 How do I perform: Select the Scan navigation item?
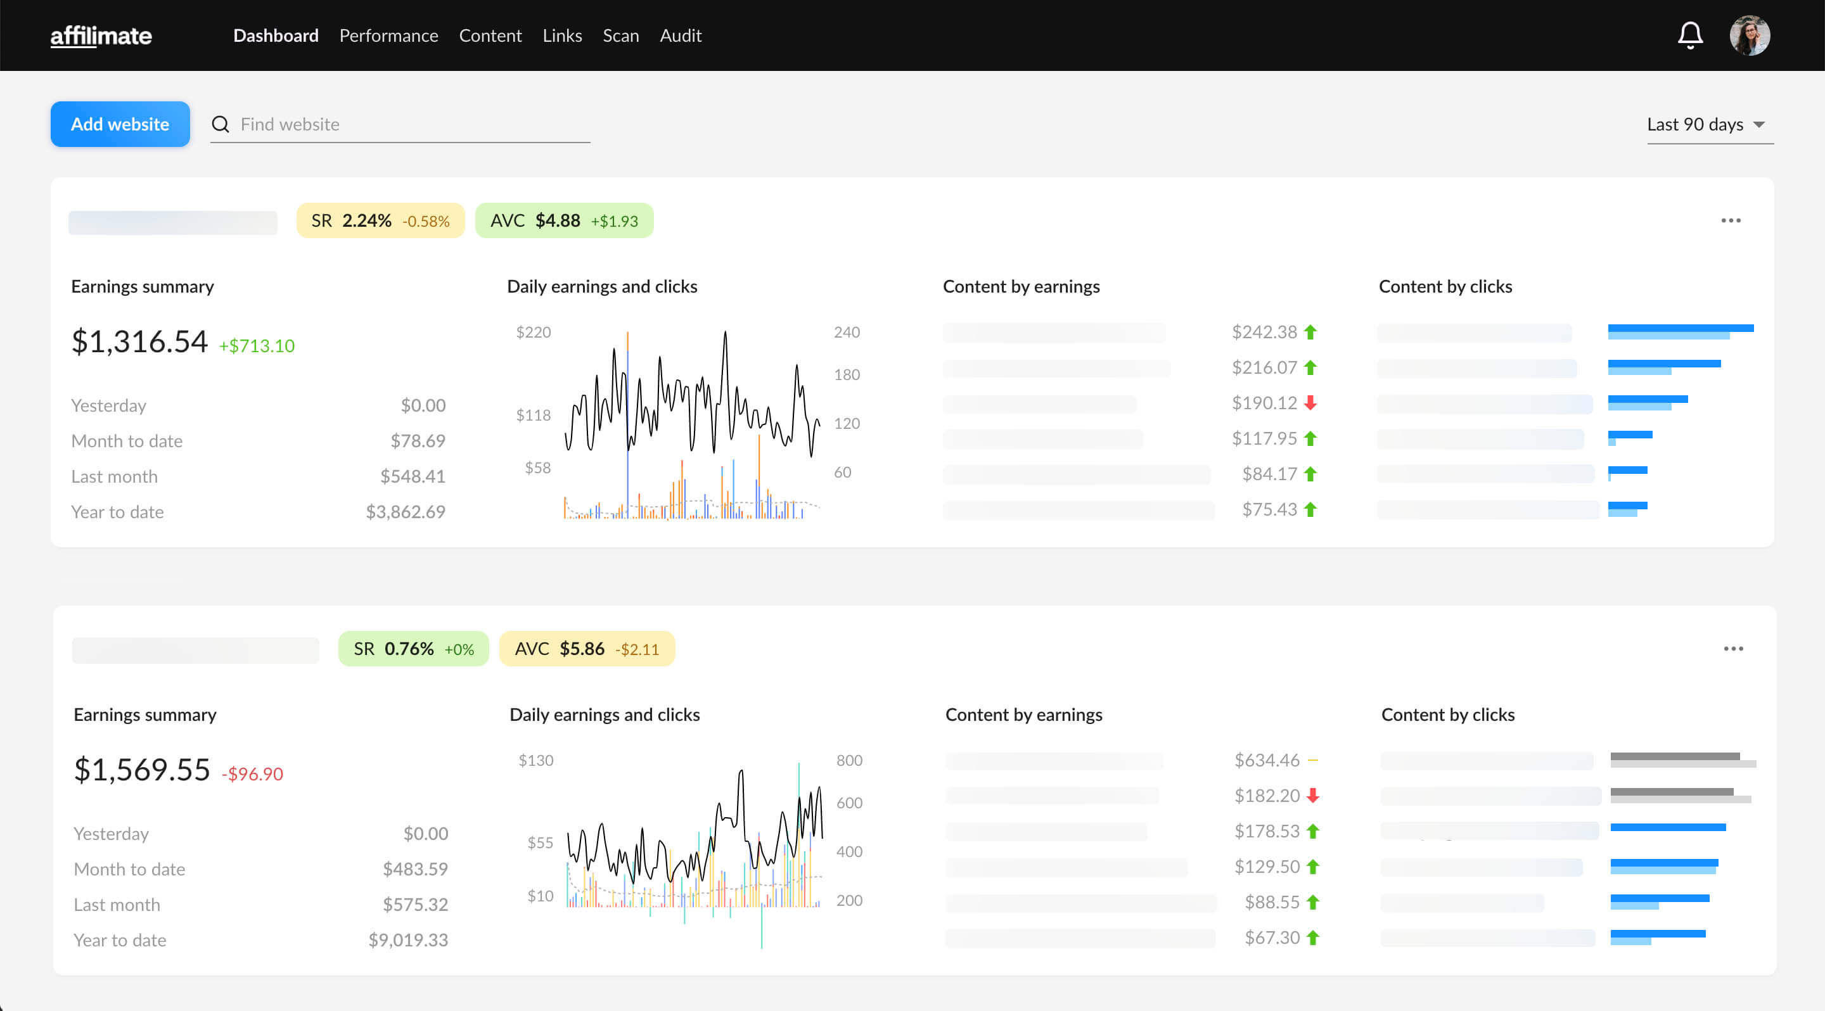[620, 35]
